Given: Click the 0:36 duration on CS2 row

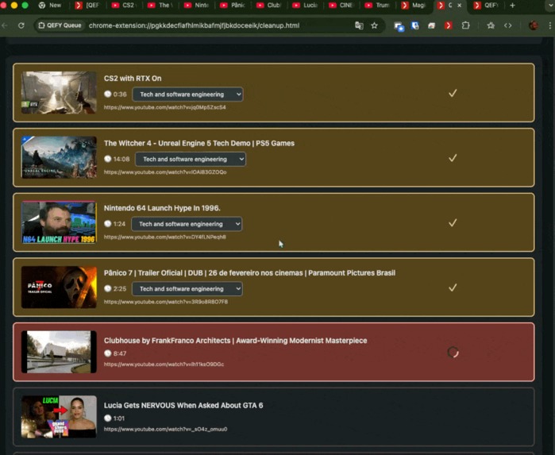Looking at the screenshot, I should [x=120, y=94].
